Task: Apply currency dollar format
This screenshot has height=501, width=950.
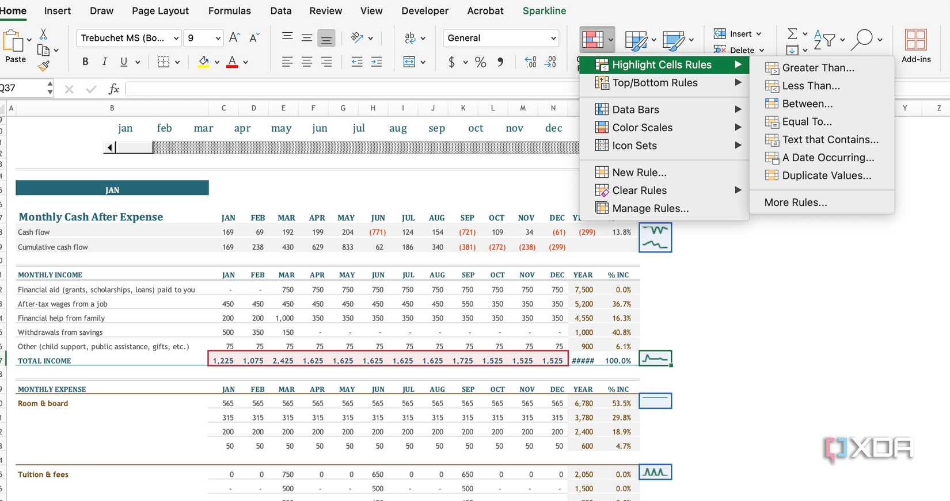Action: [452, 62]
